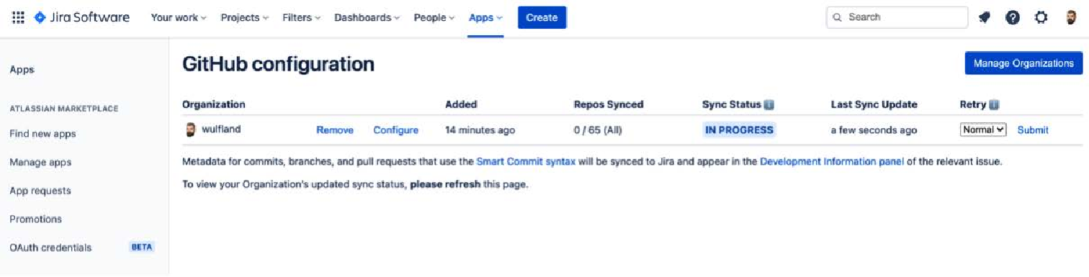Viewport: 1089px width, 277px height.
Task: Click the a few seconds ago cell
Action: click(x=874, y=130)
